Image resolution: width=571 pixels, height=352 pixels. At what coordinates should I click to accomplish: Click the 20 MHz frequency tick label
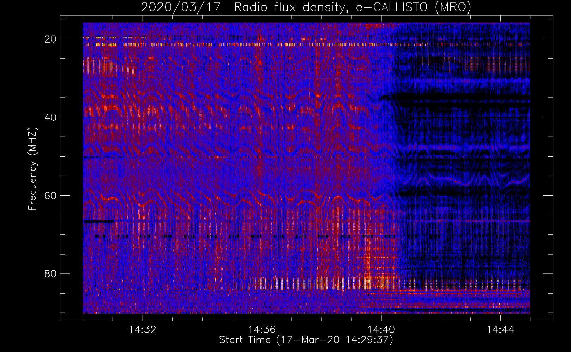pos(51,39)
